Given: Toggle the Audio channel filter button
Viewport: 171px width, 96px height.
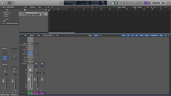Looking at the screenshot, I should pos(123,35).
